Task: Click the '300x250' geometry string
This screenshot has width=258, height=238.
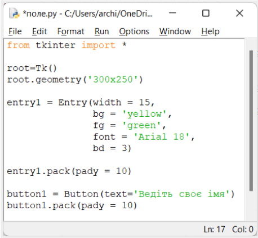Action: [113, 80]
